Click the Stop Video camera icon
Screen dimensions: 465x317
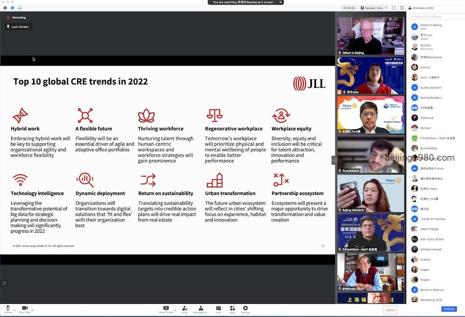25,309
